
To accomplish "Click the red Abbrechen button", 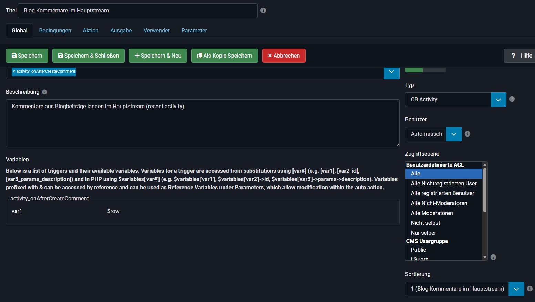I will coord(284,56).
